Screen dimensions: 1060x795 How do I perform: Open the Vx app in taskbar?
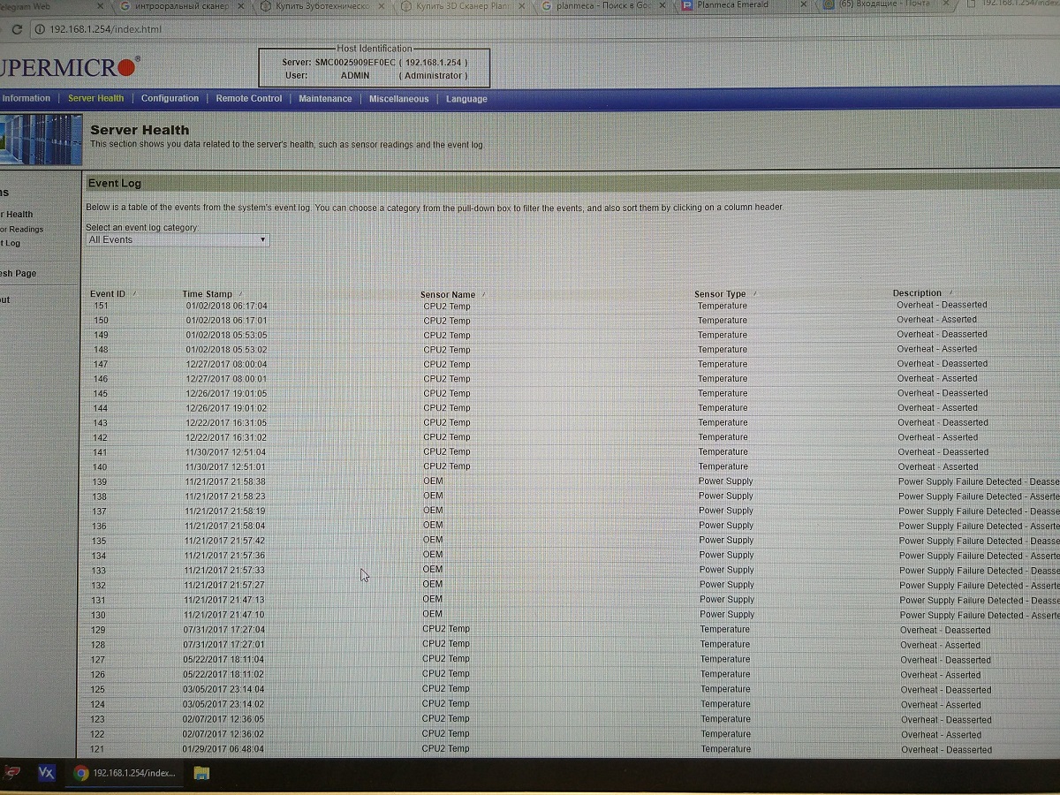[x=47, y=773]
